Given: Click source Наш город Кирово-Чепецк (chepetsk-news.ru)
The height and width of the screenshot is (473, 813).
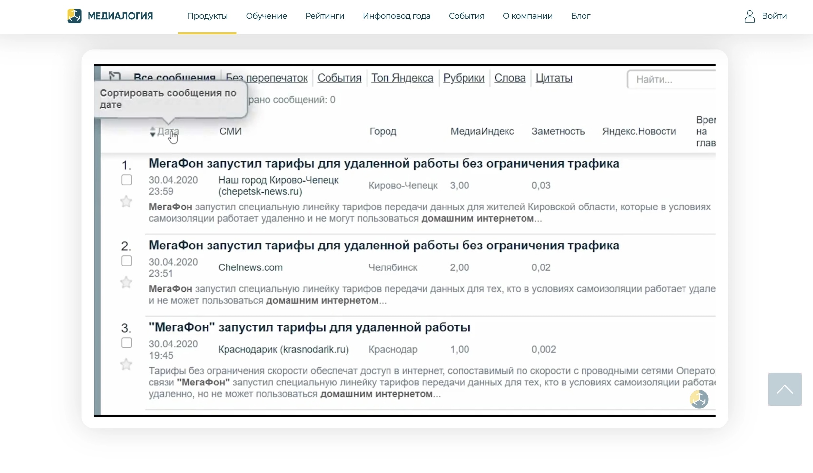Looking at the screenshot, I should point(278,186).
